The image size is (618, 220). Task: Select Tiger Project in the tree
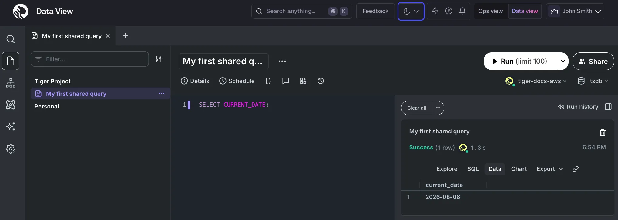(52, 81)
